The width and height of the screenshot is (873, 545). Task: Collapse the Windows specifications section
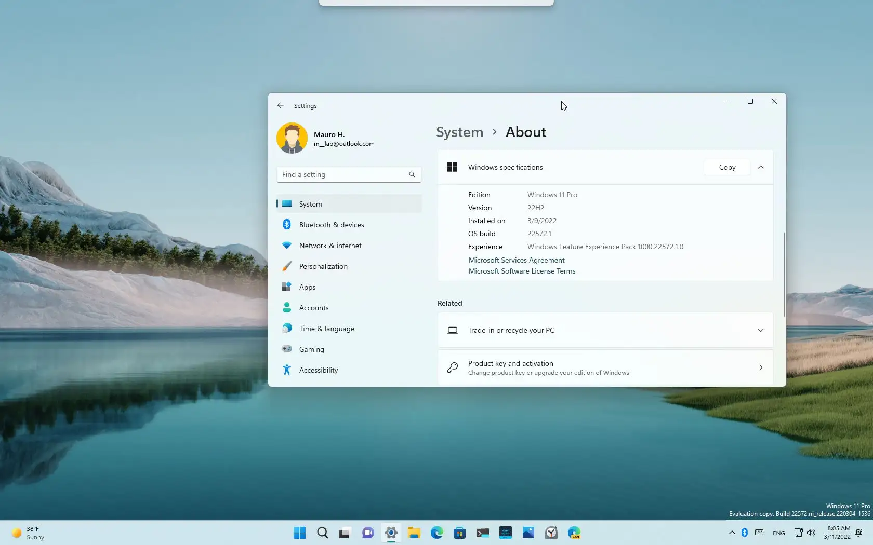760,167
